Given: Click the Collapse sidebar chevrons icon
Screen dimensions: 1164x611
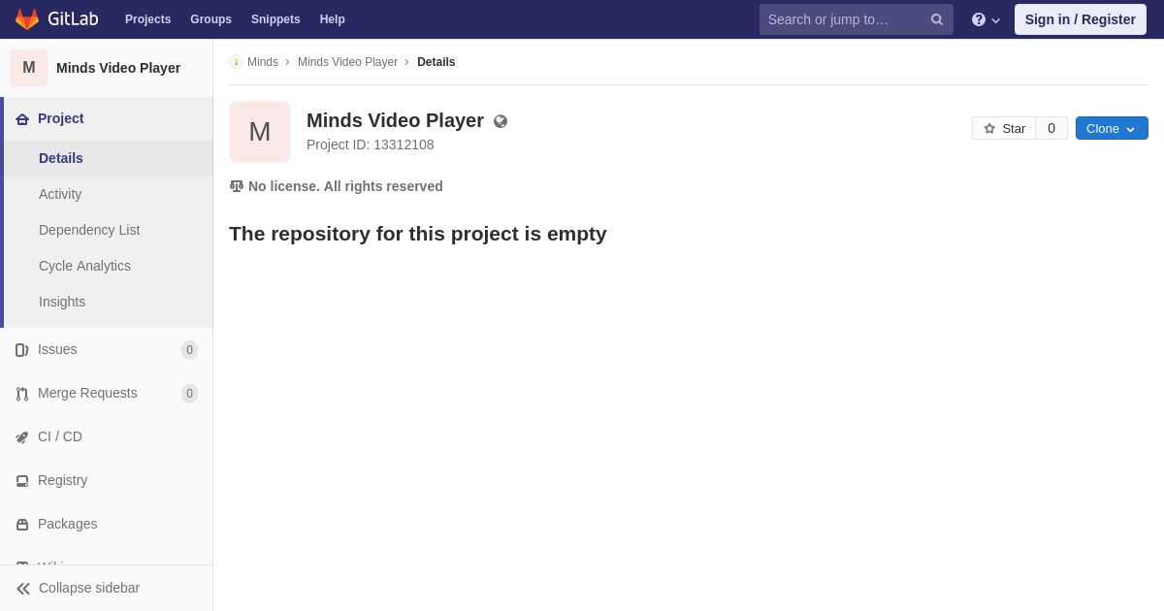Looking at the screenshot, I should [x=23, y=589].
